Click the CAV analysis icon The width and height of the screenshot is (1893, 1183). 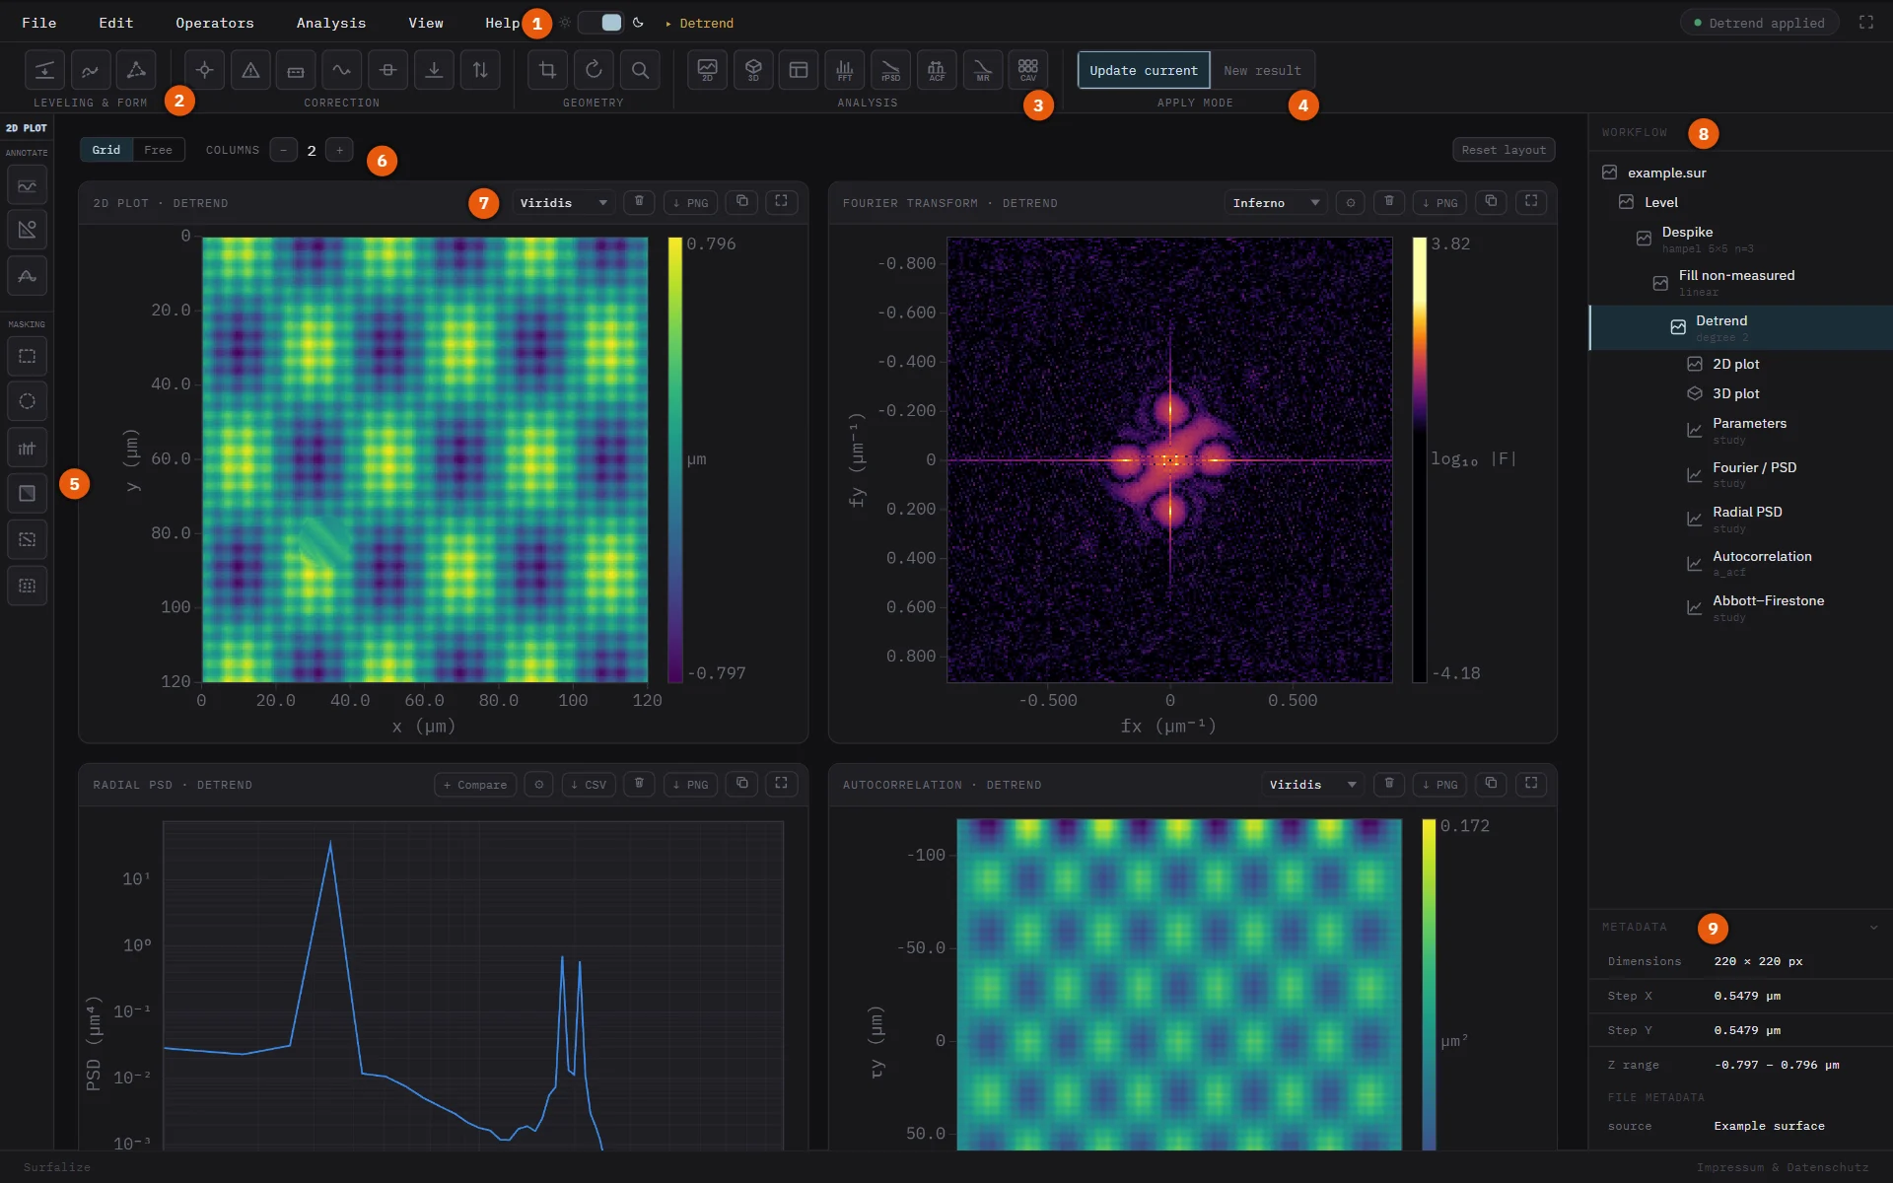point(1027,70)
